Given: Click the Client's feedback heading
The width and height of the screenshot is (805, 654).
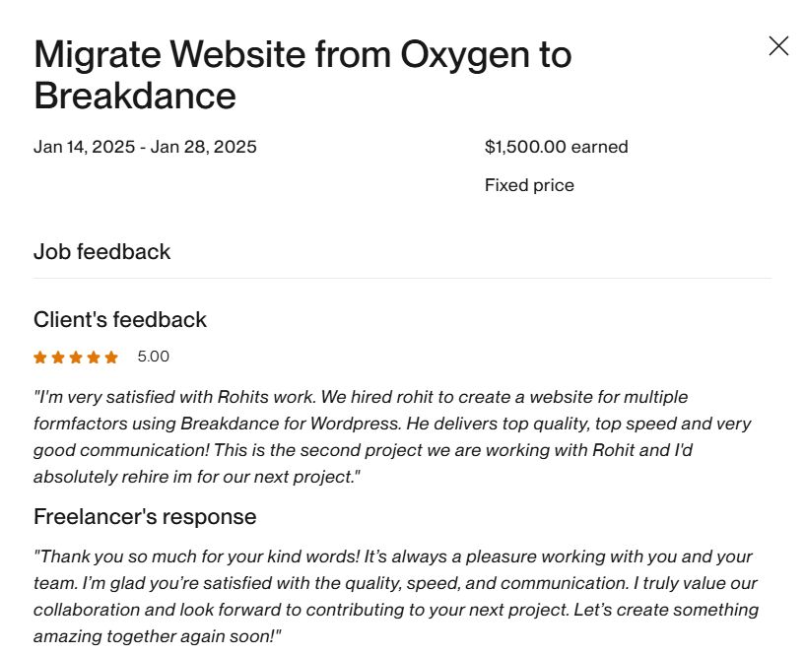Looking at the screenshot, I should pyautogui.click(x=120, y=319).
